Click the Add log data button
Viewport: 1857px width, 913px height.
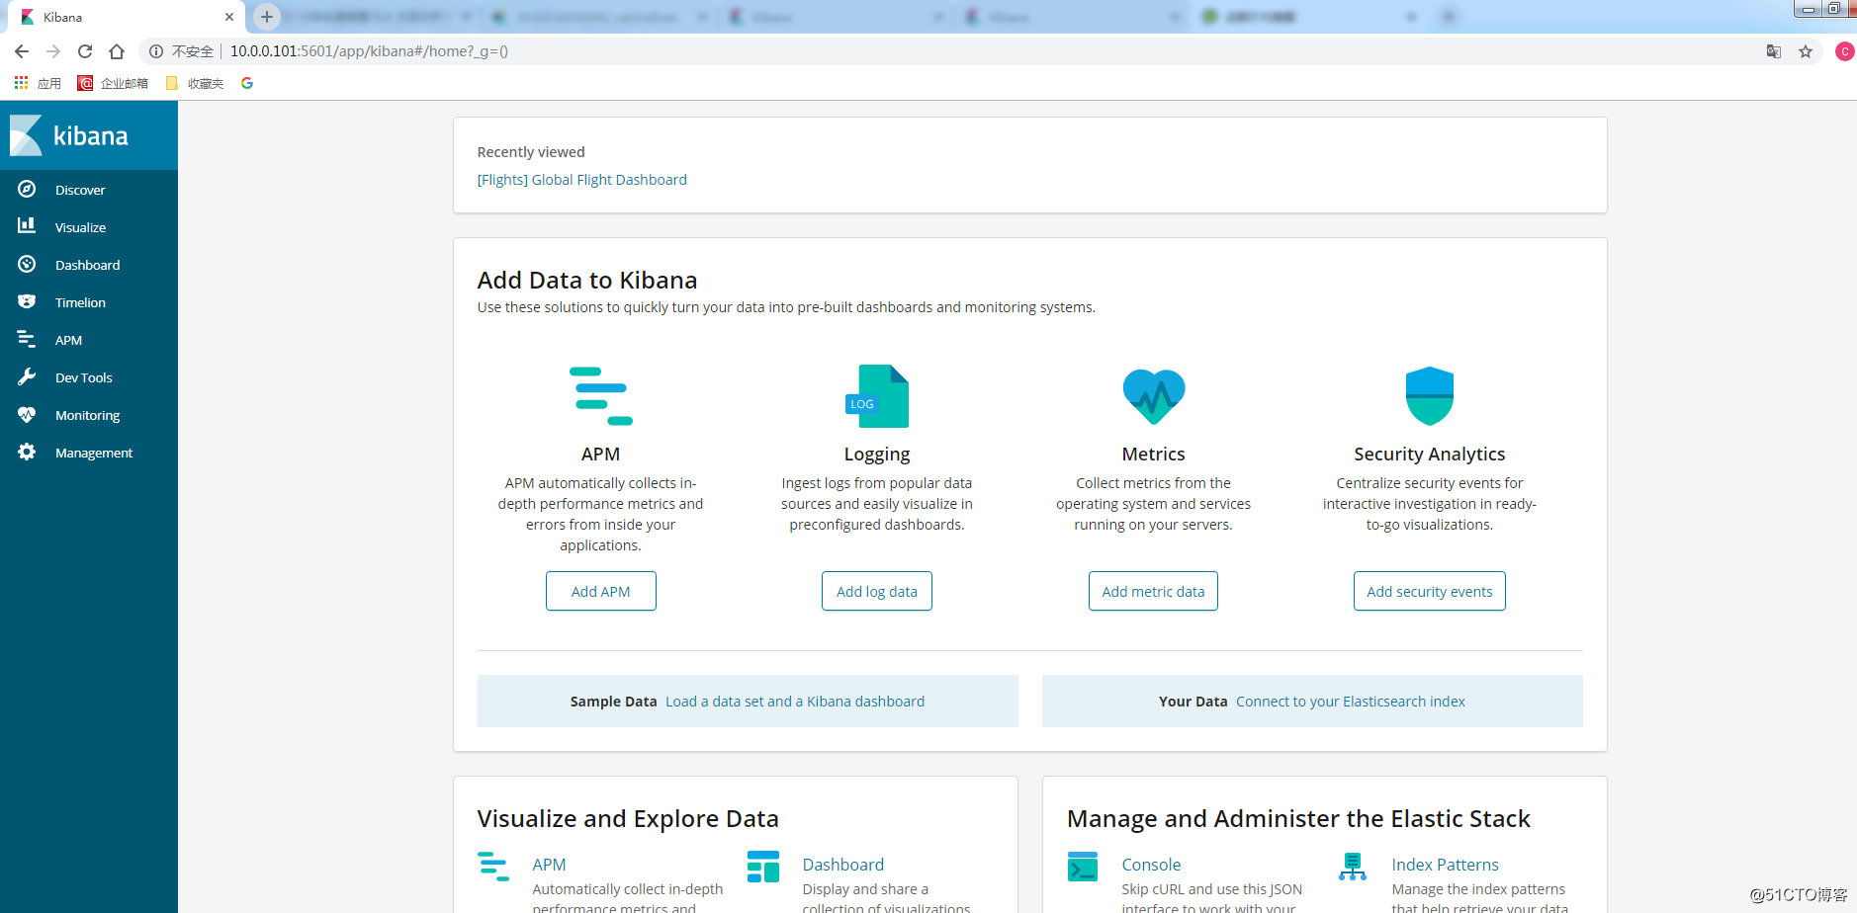[x=877, y=591]
